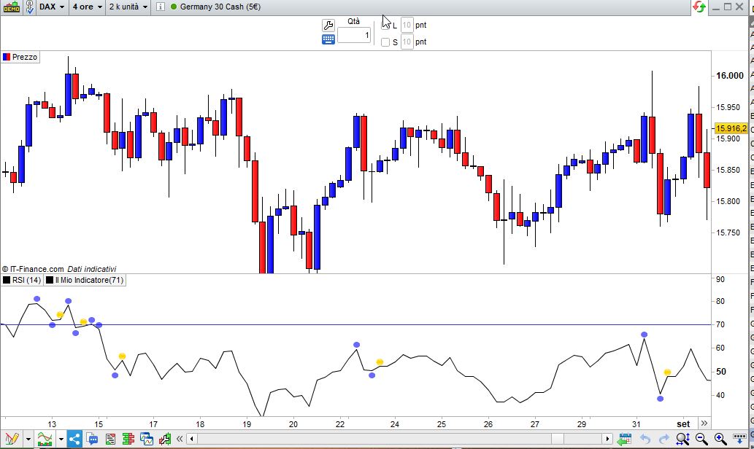Click the DEMO account icon
The image size is (754, 449).
coord(11,7)
